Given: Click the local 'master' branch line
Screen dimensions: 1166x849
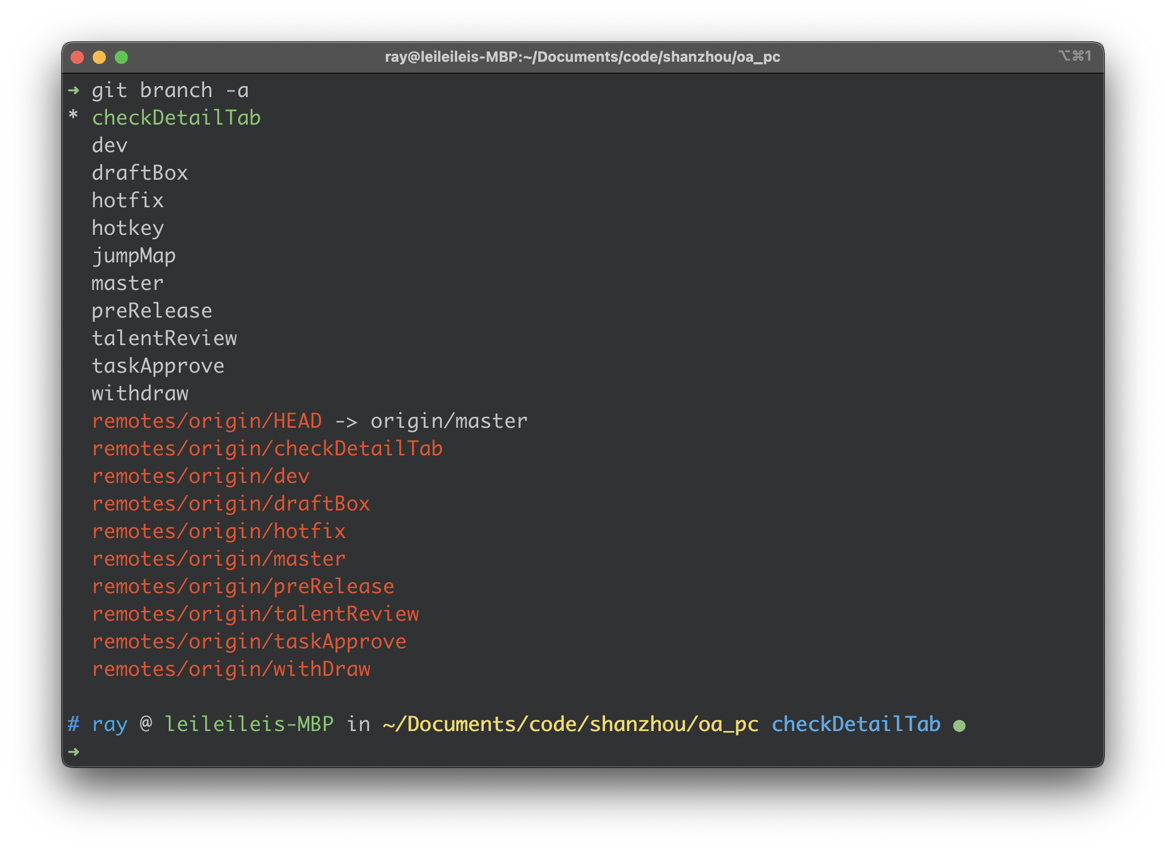Looking at the screenshot, I should tap(127, 283).
